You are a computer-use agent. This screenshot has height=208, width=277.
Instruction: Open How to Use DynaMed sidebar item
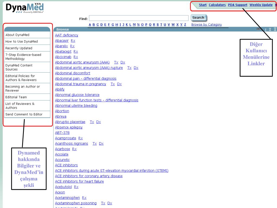(x=27, y=41)
